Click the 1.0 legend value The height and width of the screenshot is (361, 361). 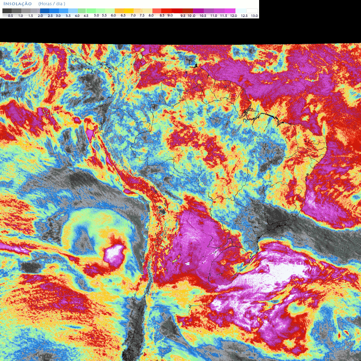coord(20,16)
